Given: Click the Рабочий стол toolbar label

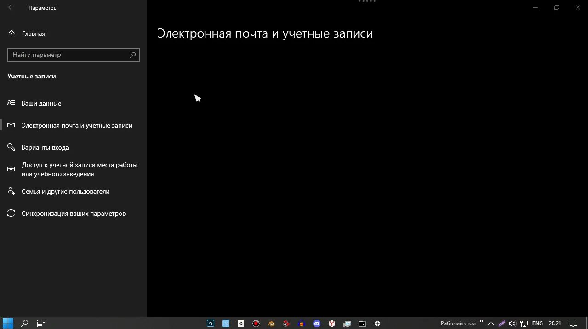Looking at the screenshot, I should [458, 323].
